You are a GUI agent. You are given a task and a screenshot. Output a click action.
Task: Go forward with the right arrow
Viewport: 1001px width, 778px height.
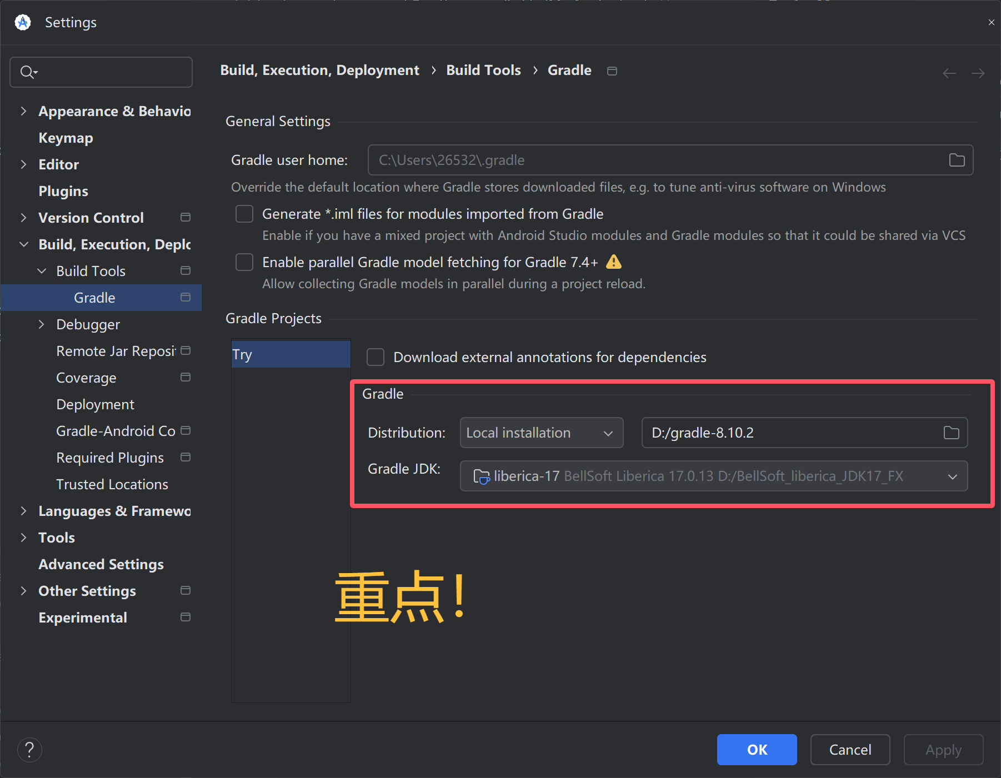[978, 73]
